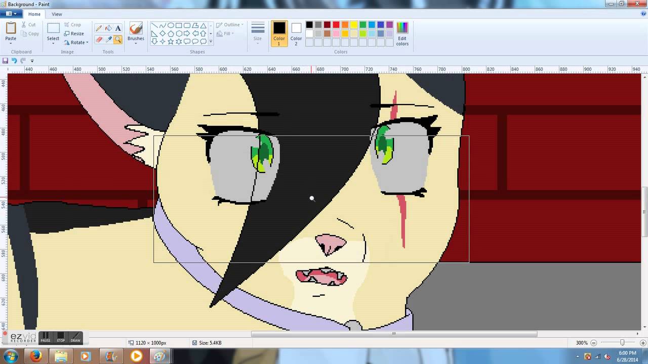Screen dimensions: 648x364
Task: Switch to the View ribbon tab
Action: point(57,14)
